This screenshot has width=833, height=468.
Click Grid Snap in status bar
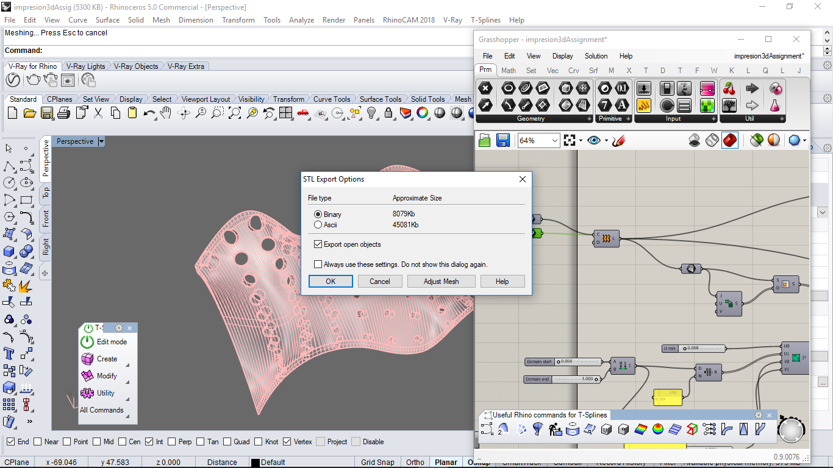pos(377,463)
